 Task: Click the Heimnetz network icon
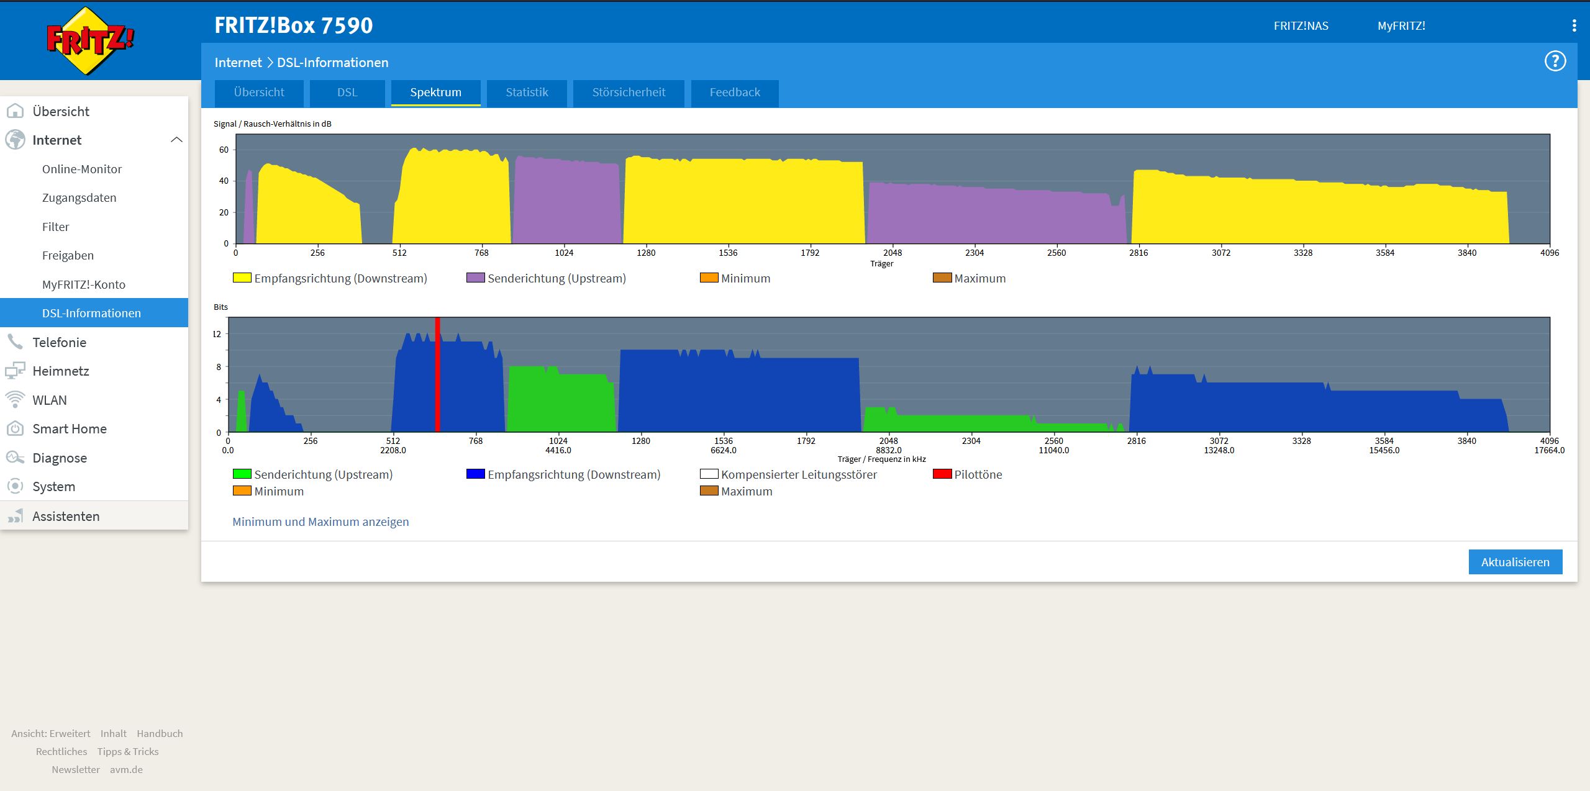click(15, 371)
